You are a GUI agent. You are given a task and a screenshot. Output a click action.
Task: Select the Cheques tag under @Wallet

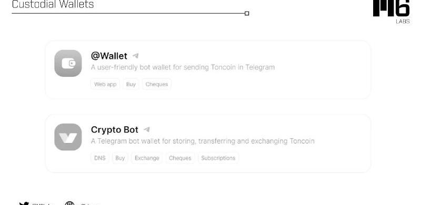click(156, 84)
